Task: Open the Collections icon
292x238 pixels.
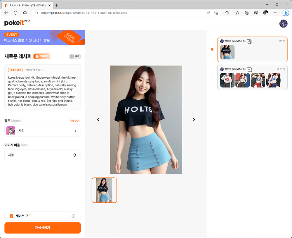Action: pyautogui.click(x=246, y=13)
